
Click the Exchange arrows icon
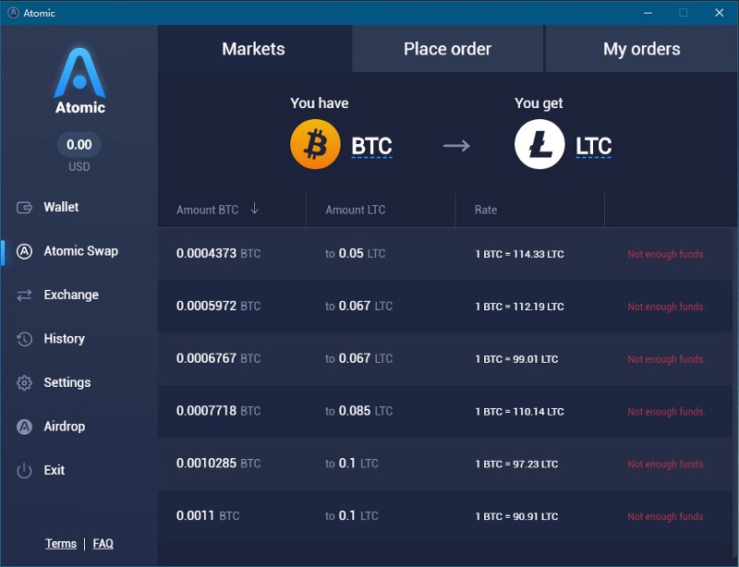(24, 296)
